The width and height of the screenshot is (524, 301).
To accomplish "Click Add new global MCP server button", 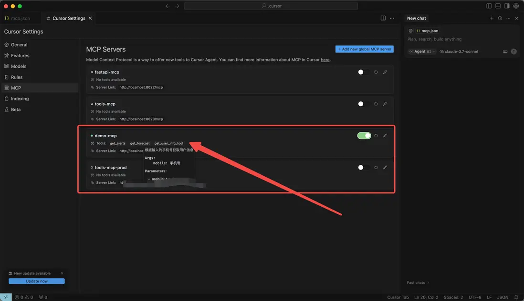I will point(365,49).
